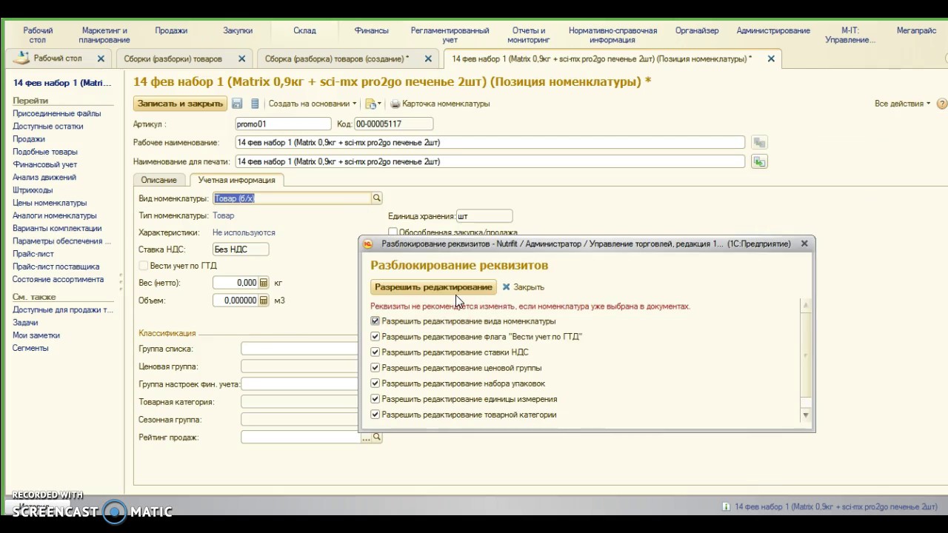
Task: Open Карточка номенклатуры printer button
Action: (440, 104)
